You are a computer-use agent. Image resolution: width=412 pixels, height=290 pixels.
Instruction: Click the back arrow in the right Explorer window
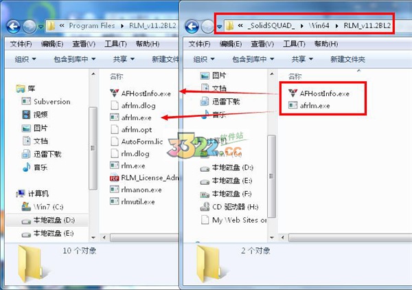pyautogui.click(x=192, y=26)
